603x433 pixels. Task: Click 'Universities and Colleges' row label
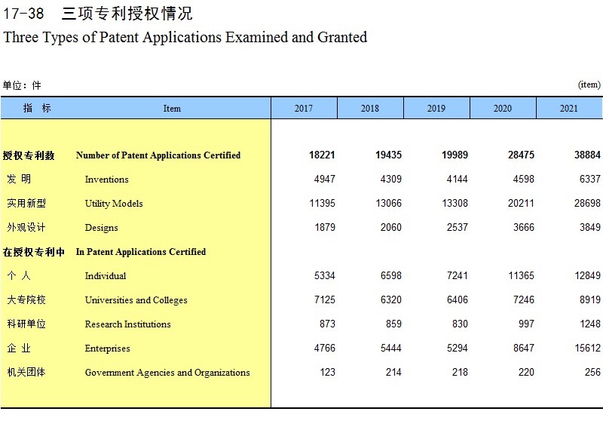pos(136,300)
